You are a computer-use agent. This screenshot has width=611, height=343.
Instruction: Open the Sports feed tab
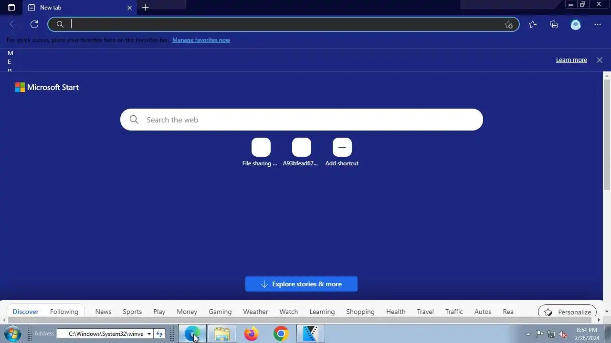[132, 312]
